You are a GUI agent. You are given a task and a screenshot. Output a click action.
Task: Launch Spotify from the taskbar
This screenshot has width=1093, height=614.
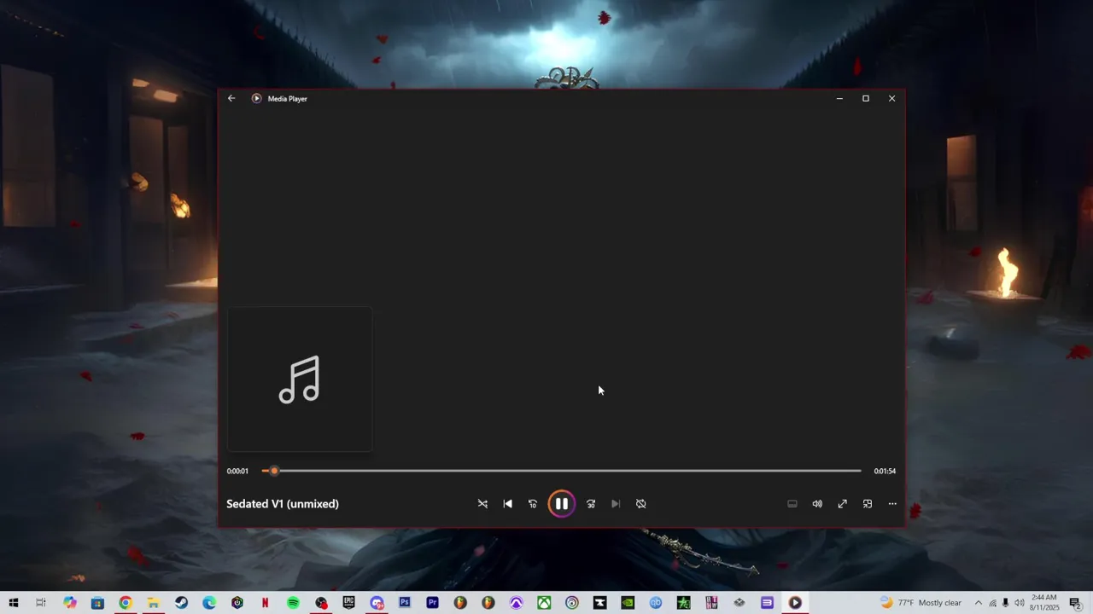(x=293, y=603)
